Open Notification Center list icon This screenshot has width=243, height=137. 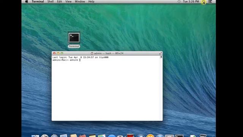[x=210, y=2]
